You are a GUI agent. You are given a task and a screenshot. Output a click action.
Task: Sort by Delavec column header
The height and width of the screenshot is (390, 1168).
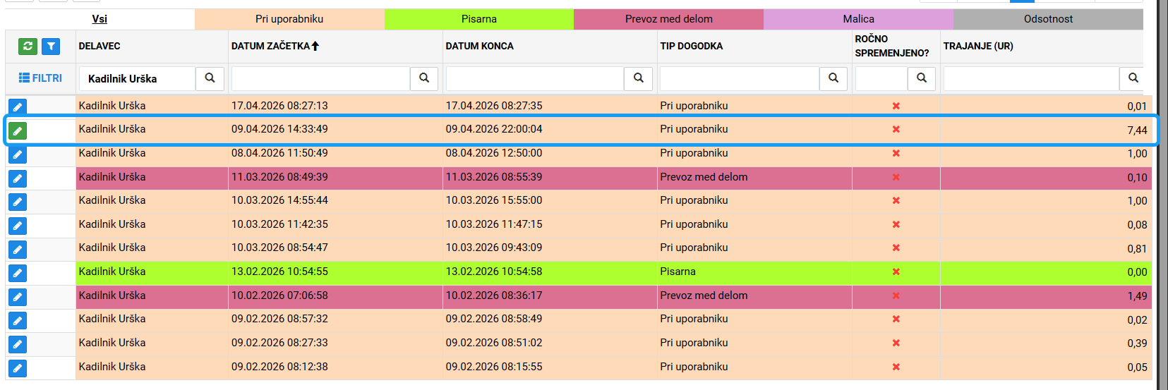[100, 46]
